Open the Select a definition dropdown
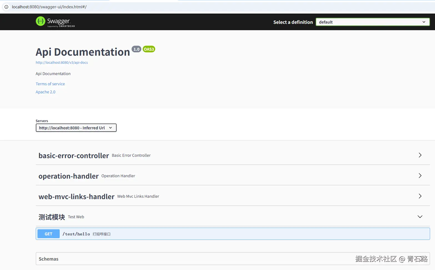Screen dimensions: 435x270 372,22
